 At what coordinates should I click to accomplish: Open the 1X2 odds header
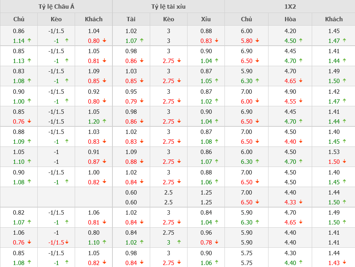(x=290, y=6)
